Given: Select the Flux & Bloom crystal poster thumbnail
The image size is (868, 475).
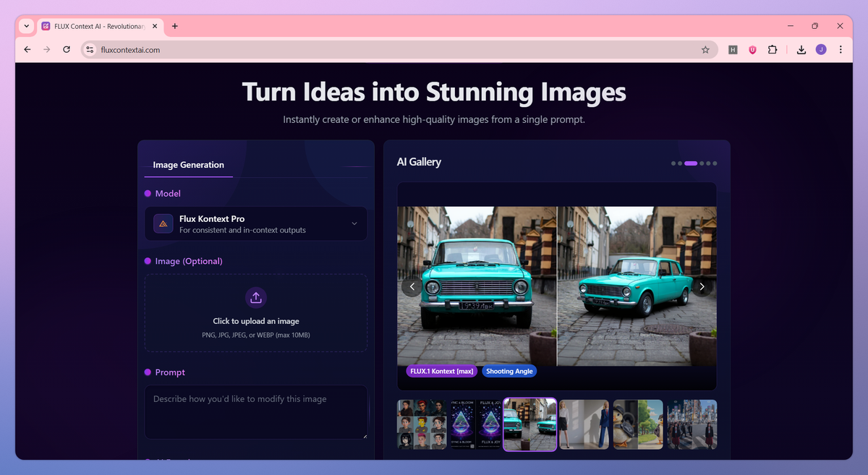Looking at the screenshot, I should [475, 424].
